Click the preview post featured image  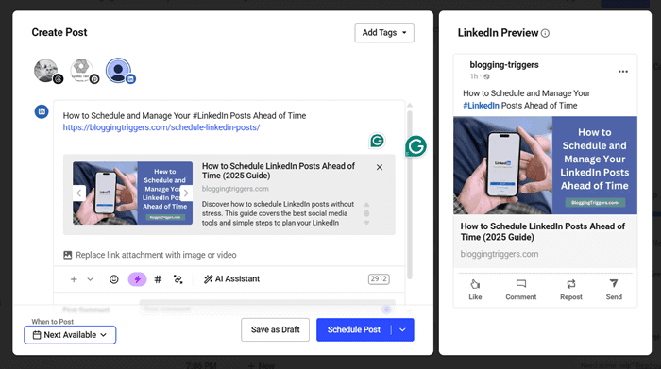pos(545,165)
